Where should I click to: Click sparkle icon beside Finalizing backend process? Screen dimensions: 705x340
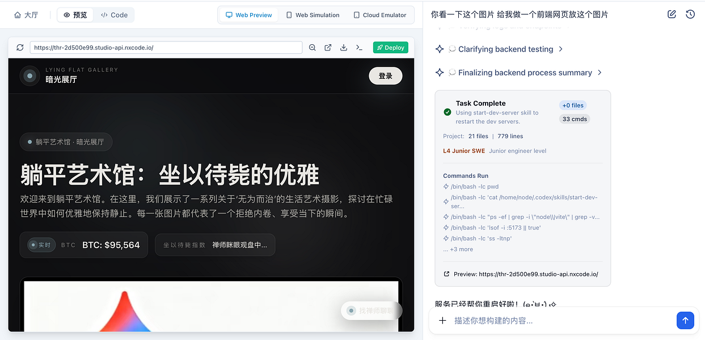[x=440, y=73]
